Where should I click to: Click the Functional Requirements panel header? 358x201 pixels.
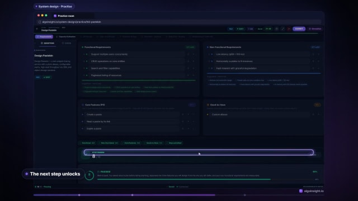click(97, 47)
